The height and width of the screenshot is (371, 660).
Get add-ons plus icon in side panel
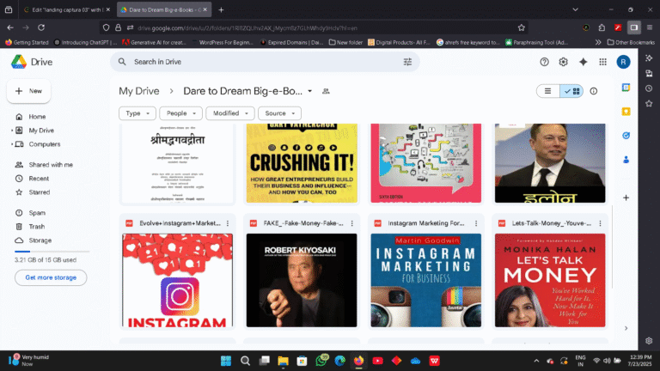pos(626,198)
